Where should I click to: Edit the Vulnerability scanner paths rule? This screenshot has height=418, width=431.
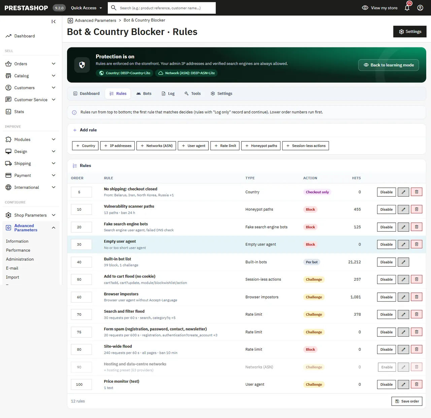click(x=403, y=209)
